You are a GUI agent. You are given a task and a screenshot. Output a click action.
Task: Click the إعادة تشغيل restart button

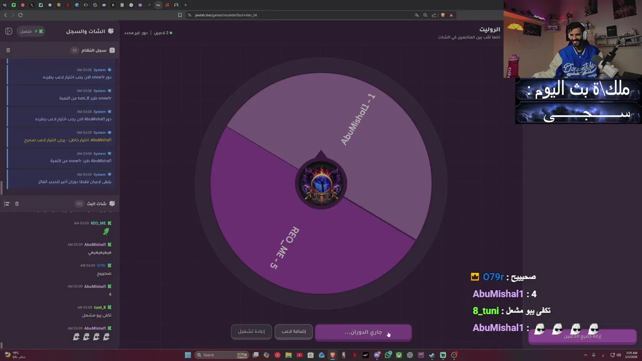point(251,331)
